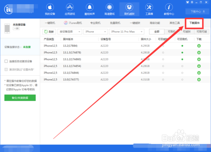Maximize the application window

pos(201,2)
